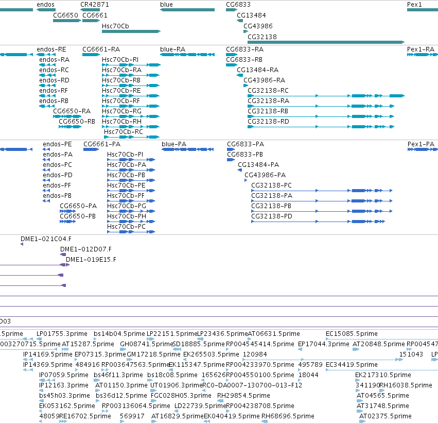438x424 pixels.
Task: Click protein CG32138-PD label
Action: click(272, 216)
